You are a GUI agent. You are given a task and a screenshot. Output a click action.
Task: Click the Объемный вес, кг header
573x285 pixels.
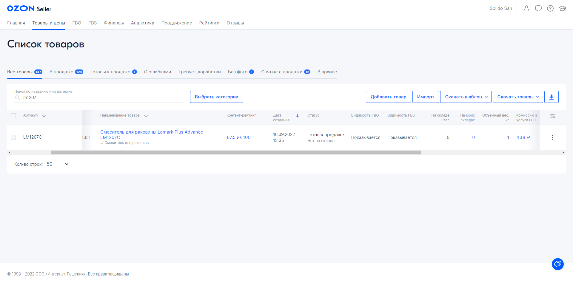tap(496, 118)
